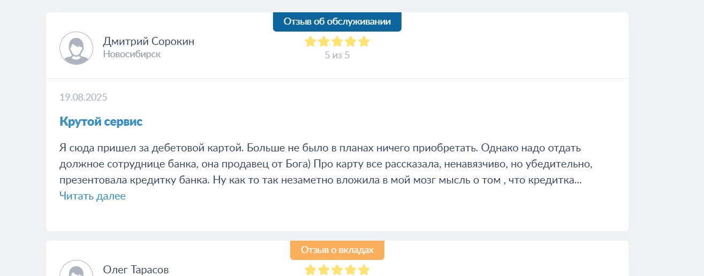Select the Отзыв об обслуживании tag
Viewport: 704px width, 276px height.
(337, 21)
